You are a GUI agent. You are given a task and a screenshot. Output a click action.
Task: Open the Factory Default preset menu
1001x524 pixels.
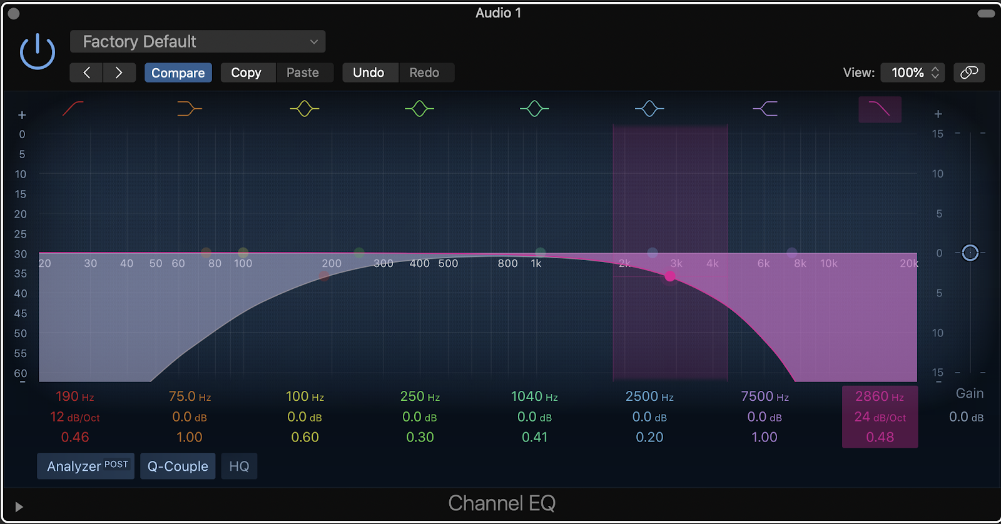[198, 41]
